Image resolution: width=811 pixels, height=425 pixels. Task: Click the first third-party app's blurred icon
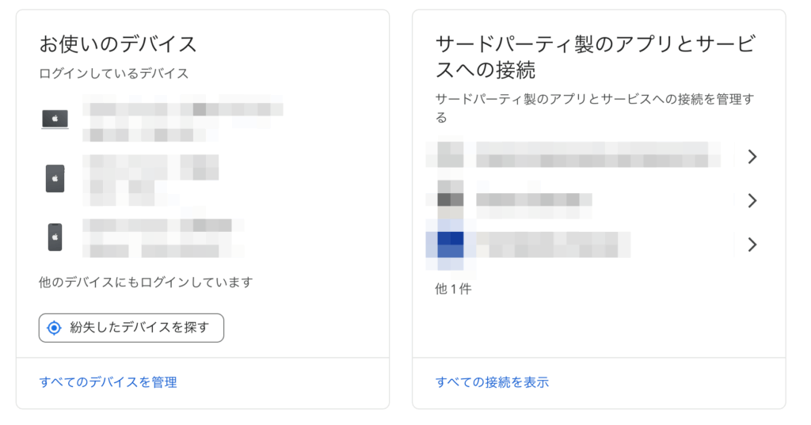(x=450, y=155)
